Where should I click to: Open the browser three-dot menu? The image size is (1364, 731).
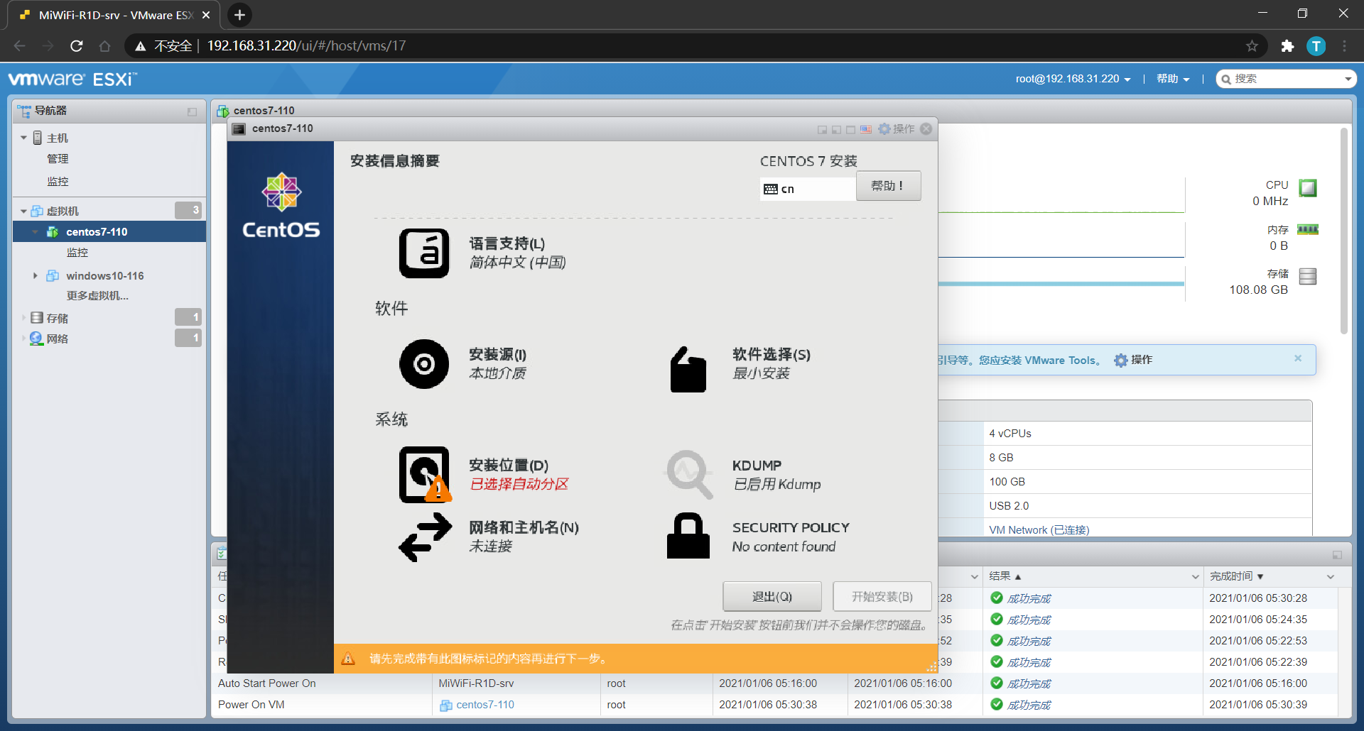pyautogui.click(x=1344, y=46)
